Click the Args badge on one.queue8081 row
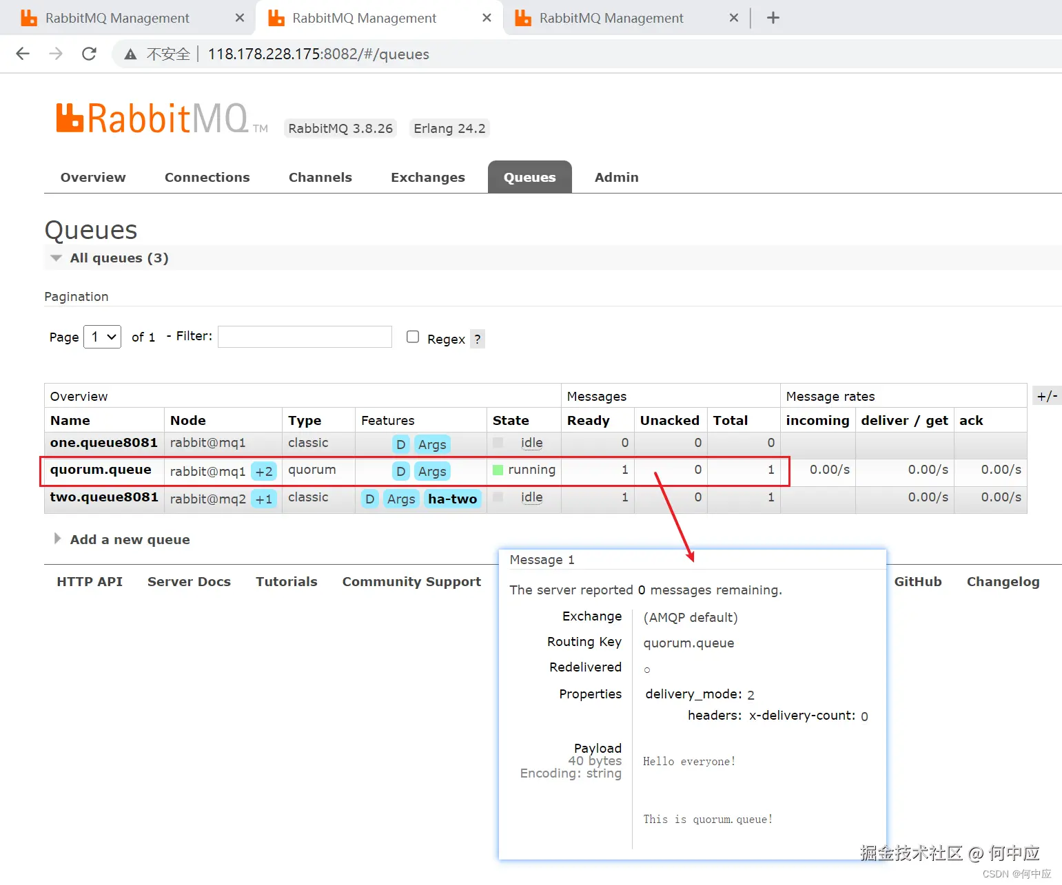Viewport: 1062px width, 885px height. coord(432,445)
